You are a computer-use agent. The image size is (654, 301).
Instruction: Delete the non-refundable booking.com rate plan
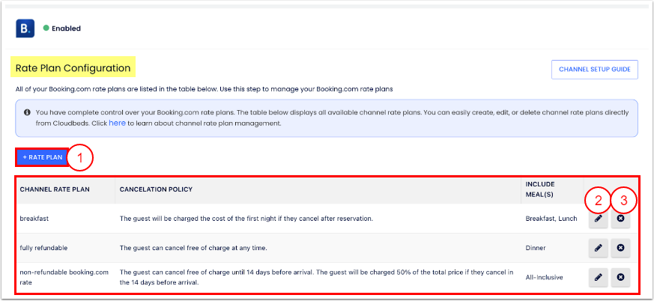pyautogui.click(x=620, y=277)
